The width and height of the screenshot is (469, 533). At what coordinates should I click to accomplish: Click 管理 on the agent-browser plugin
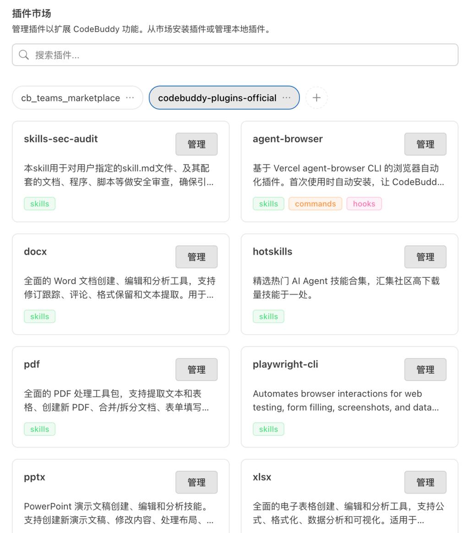425,144
